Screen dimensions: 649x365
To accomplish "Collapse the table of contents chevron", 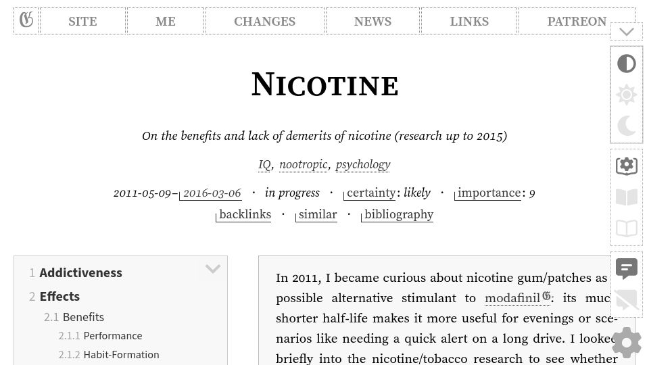I will tap(213, 269).
